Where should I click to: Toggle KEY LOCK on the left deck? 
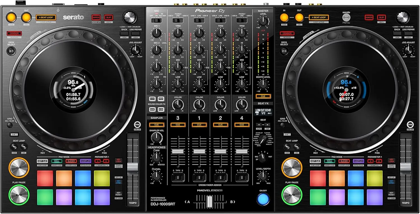point(118,160)
